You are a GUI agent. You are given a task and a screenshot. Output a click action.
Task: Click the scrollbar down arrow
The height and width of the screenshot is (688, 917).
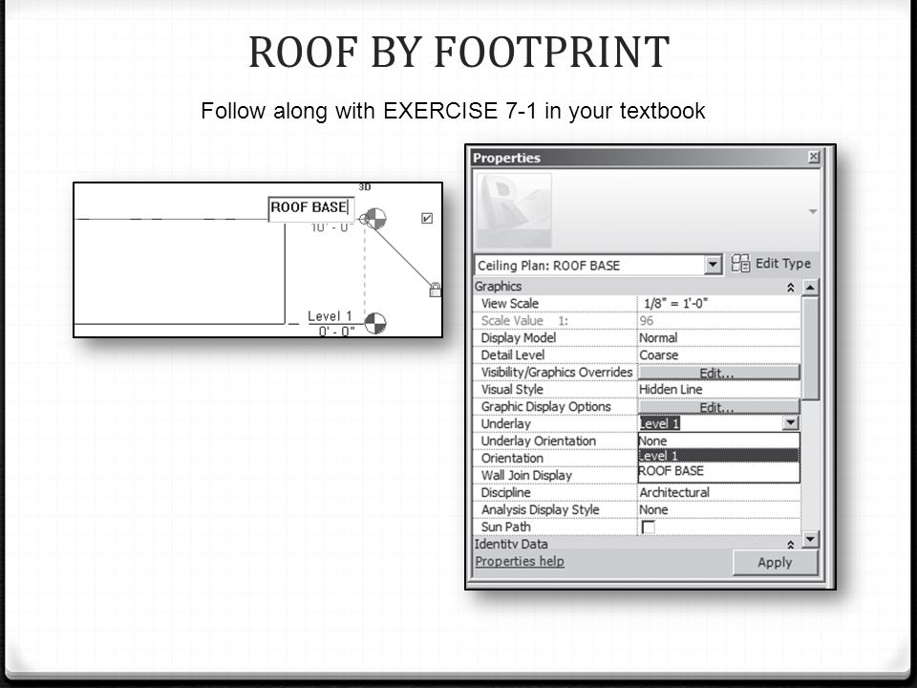coord(810,539)
